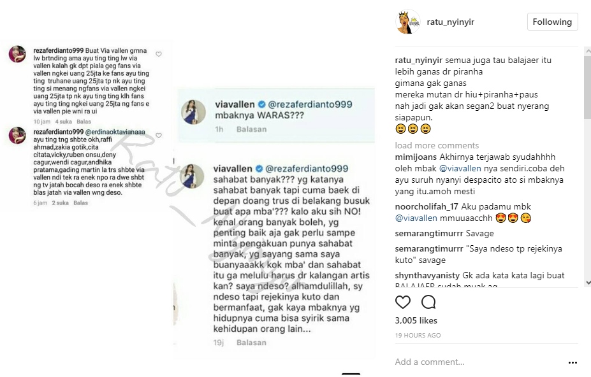Open noorcholifah_17 commenter profile
591x377 pixels.
(x=427, y=207)
